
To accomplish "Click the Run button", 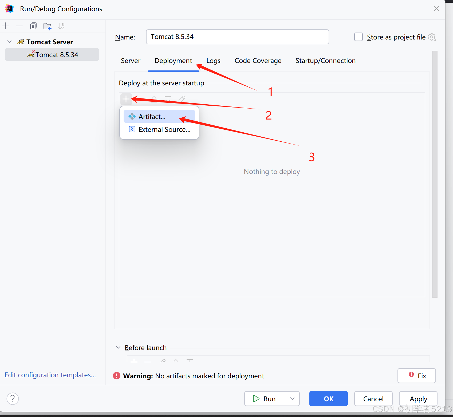I will click(x=265, y=399).
